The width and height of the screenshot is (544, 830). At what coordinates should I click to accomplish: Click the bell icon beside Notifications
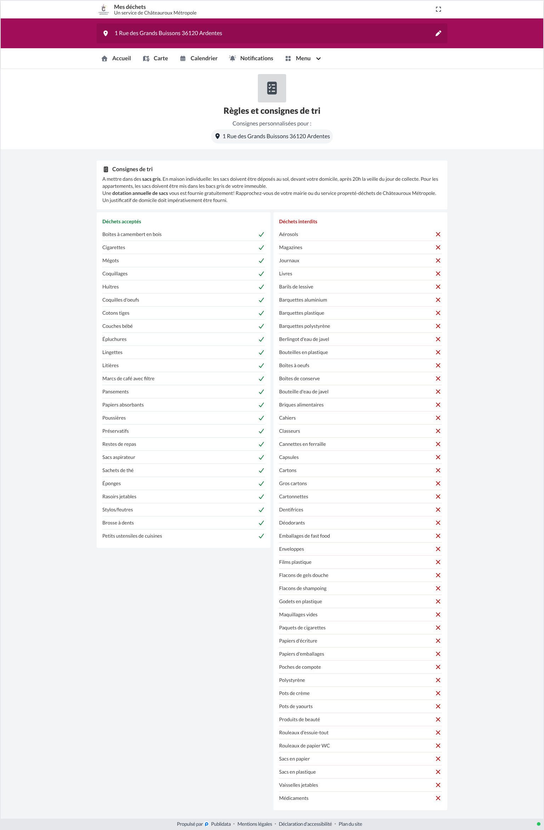(232, 58)
